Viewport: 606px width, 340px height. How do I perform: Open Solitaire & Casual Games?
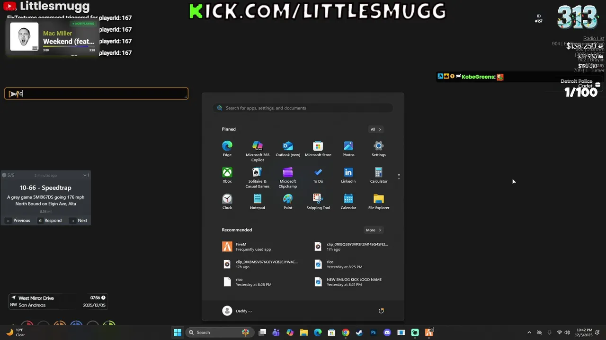[258, 178]
